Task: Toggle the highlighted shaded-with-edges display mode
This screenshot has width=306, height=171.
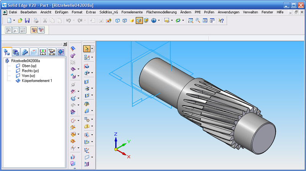Action: coord(139,20)
